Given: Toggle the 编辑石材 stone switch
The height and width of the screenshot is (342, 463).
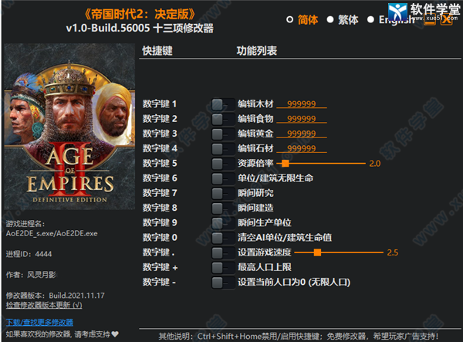Looking at the screenshot, I should (x=223, y=148).
